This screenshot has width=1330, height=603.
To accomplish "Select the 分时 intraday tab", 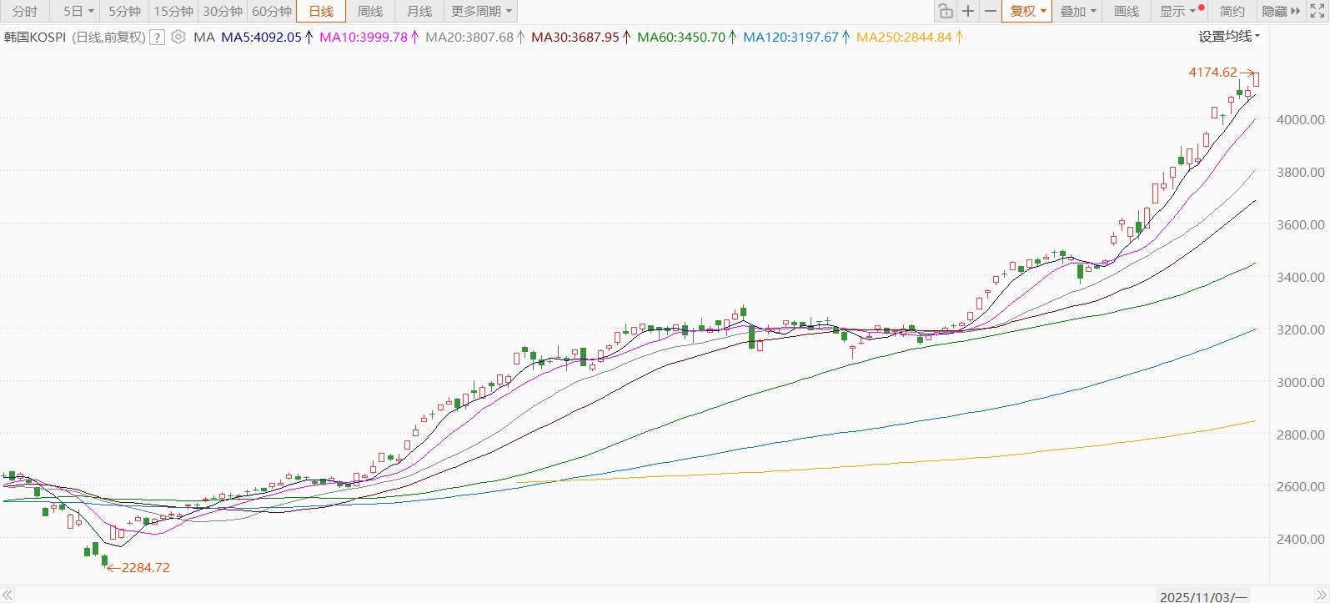I will 25,11.
